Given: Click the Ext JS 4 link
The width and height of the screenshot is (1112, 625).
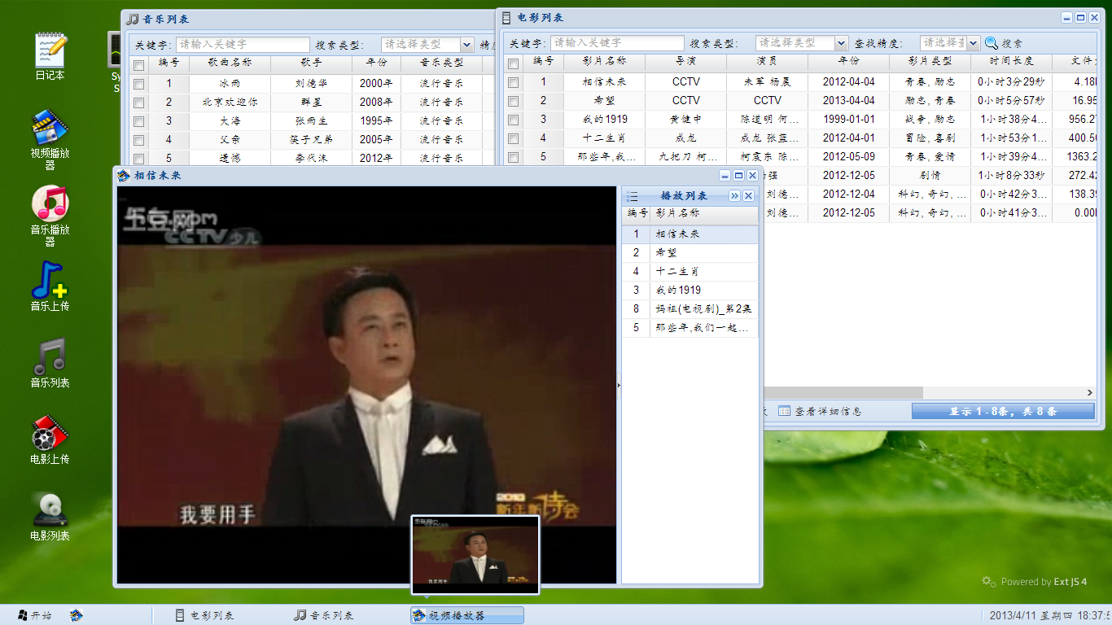Looking at the screenshot, I should tap(1070, 582).
